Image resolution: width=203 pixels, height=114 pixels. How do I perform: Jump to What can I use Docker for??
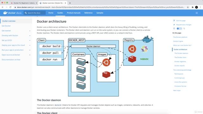(x=182, y=45)
